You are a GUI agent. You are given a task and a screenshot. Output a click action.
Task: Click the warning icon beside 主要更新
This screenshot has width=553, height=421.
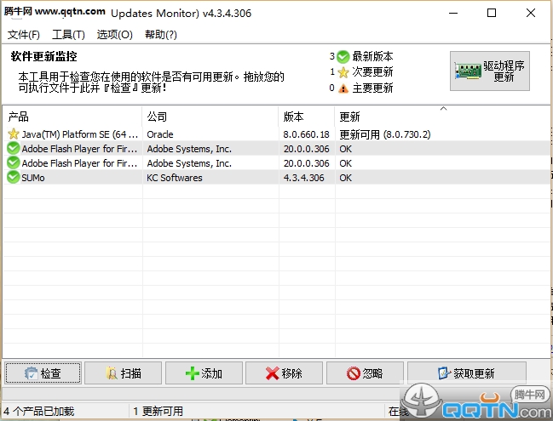tap(343, 88)
